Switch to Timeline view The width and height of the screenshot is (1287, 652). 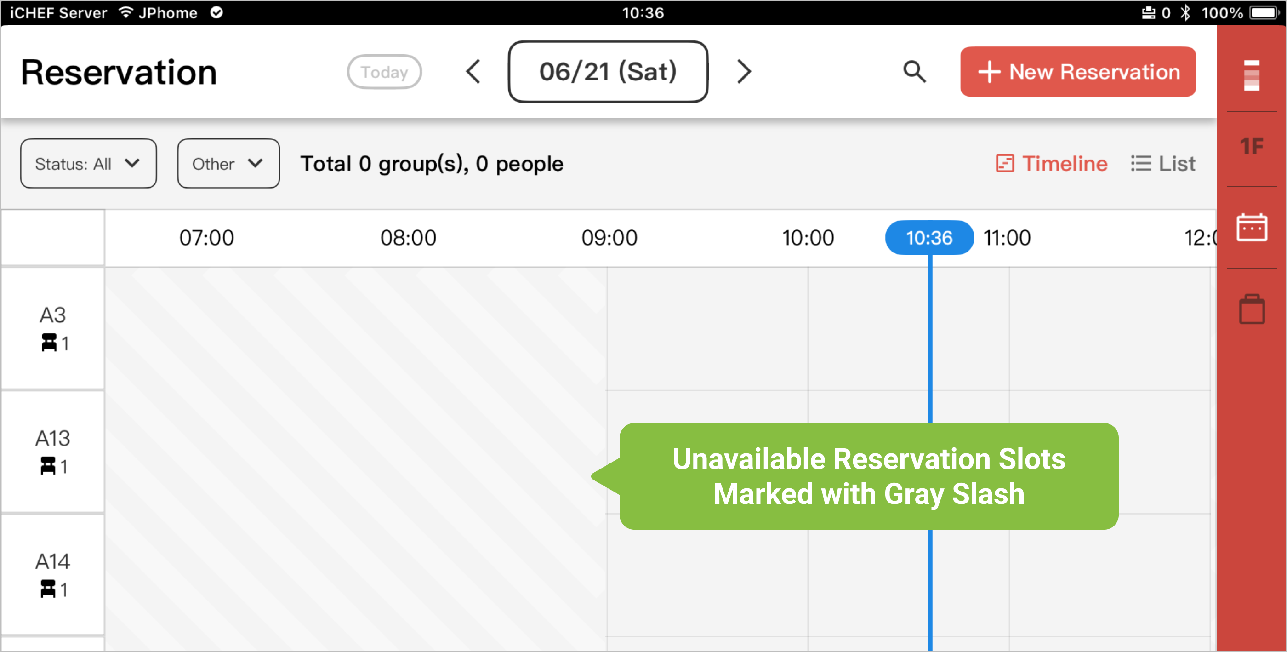tap(1052, 164)
